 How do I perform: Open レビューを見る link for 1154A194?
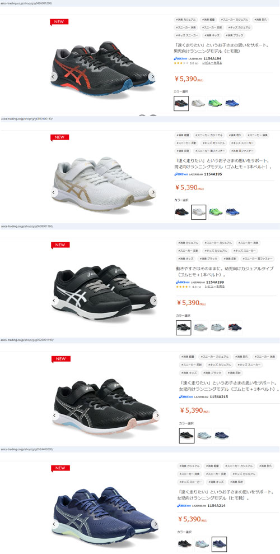(212, 63)
